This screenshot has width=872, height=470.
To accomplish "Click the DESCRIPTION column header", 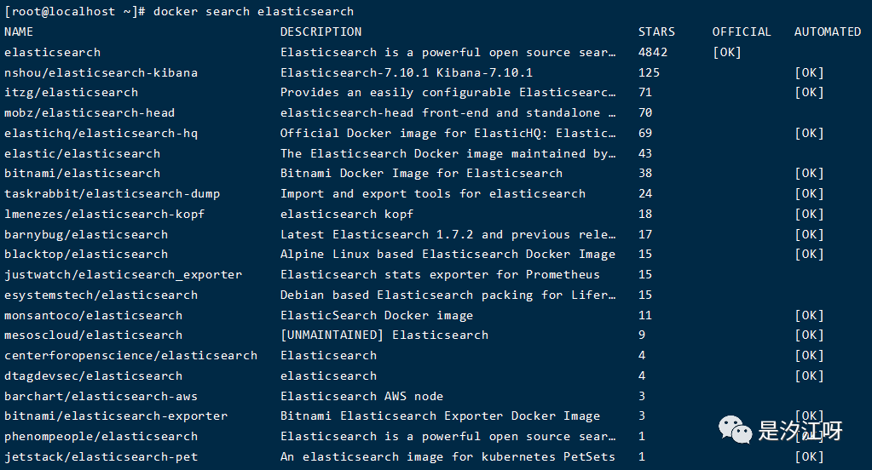I will click(x=321, y=32).
